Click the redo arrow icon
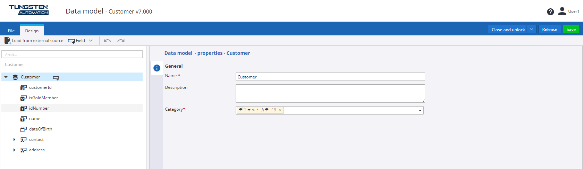Viewport: 583px width, 169px height. tap(121, 41)
